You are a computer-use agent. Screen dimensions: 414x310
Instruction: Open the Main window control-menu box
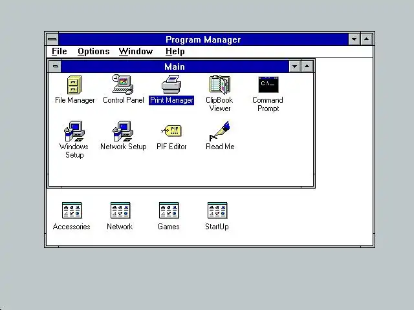pos(55,66)
